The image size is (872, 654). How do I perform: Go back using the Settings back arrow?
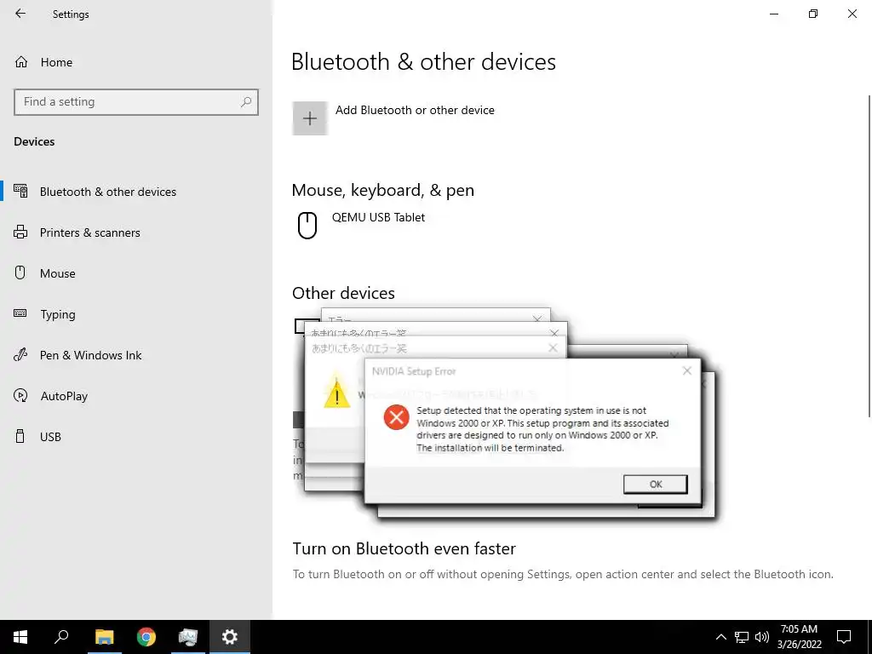point(20,14)
